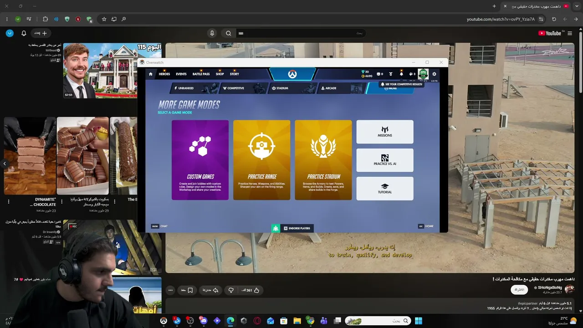Screen dimensions: 583x328
Task: Share the YouTube video
Action: (x=210, y=290)
